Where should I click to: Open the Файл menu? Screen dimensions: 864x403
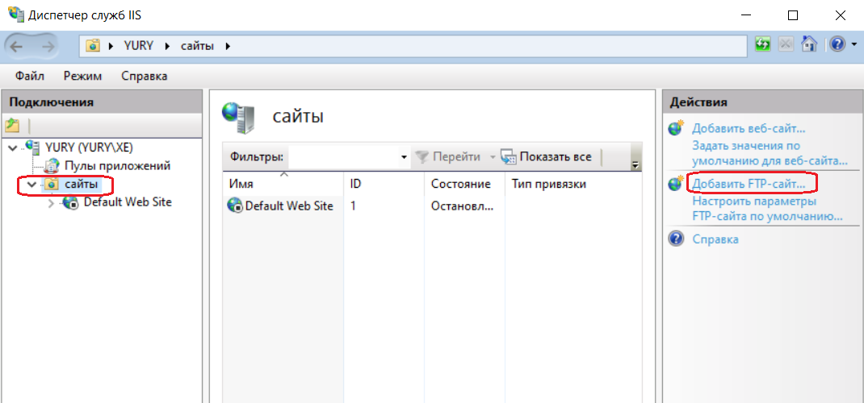coord(30,77)
